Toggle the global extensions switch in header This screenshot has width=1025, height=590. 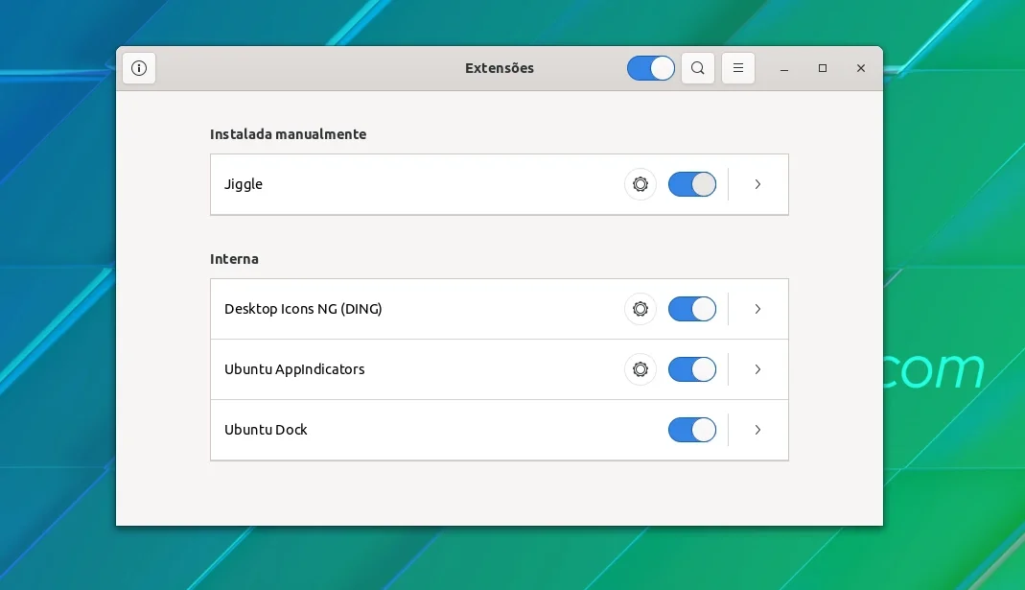tap(650, 68)
